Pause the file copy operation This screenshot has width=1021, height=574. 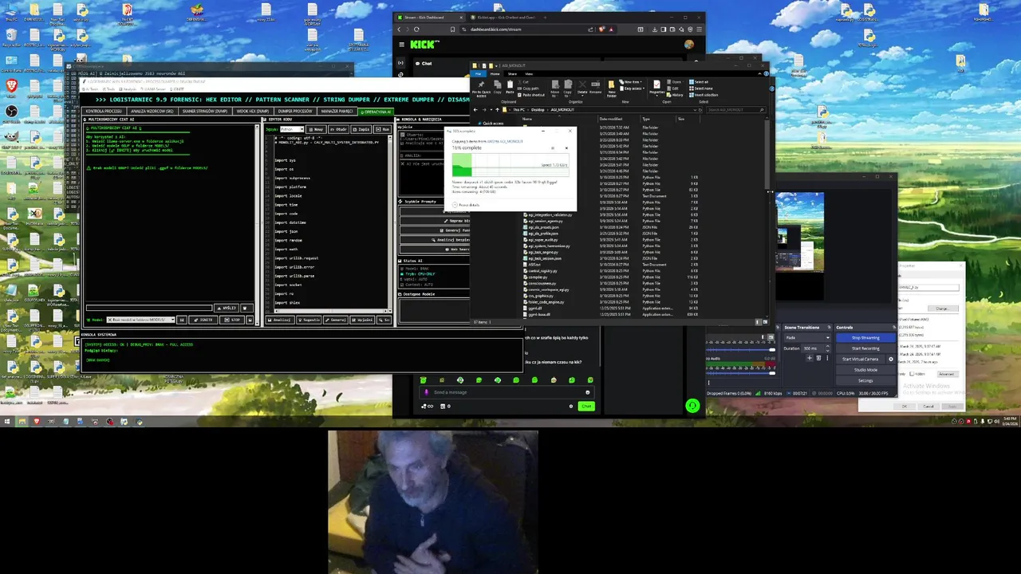[553, 148]
